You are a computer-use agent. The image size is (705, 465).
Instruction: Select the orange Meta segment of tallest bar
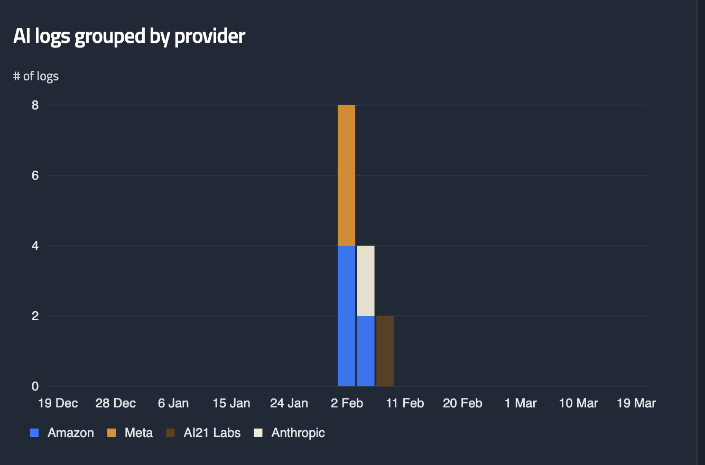click(346, 175)
